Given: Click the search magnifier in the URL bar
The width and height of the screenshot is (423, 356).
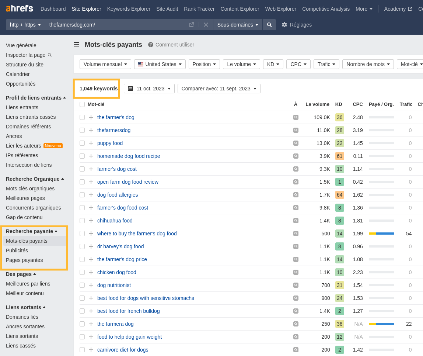Looking at the screenshot, I should (269, 25).
